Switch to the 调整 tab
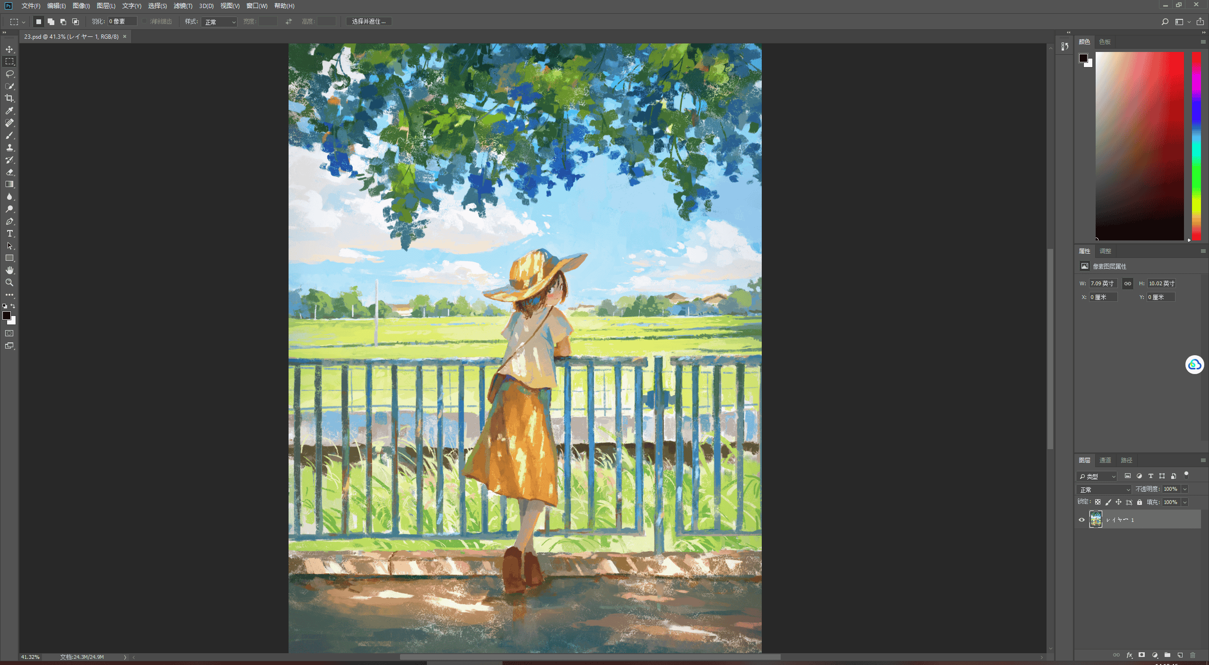The height and width of the screenshot is (665, 1209). point(1105,251)
